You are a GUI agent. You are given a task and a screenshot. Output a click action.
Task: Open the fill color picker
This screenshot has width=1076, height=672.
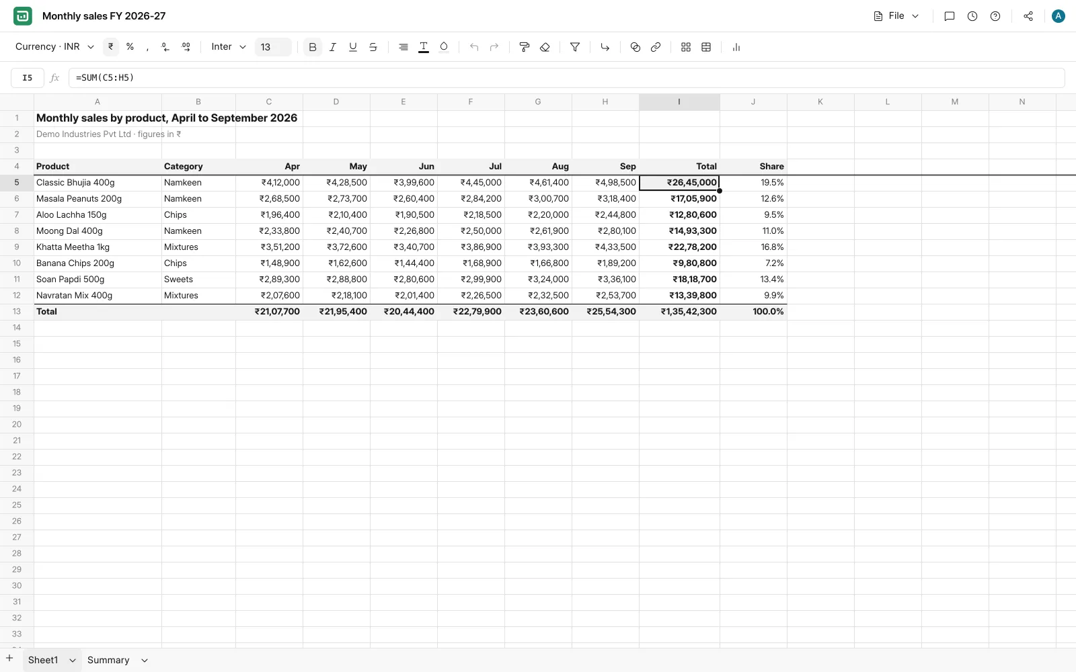pos(444,47)
